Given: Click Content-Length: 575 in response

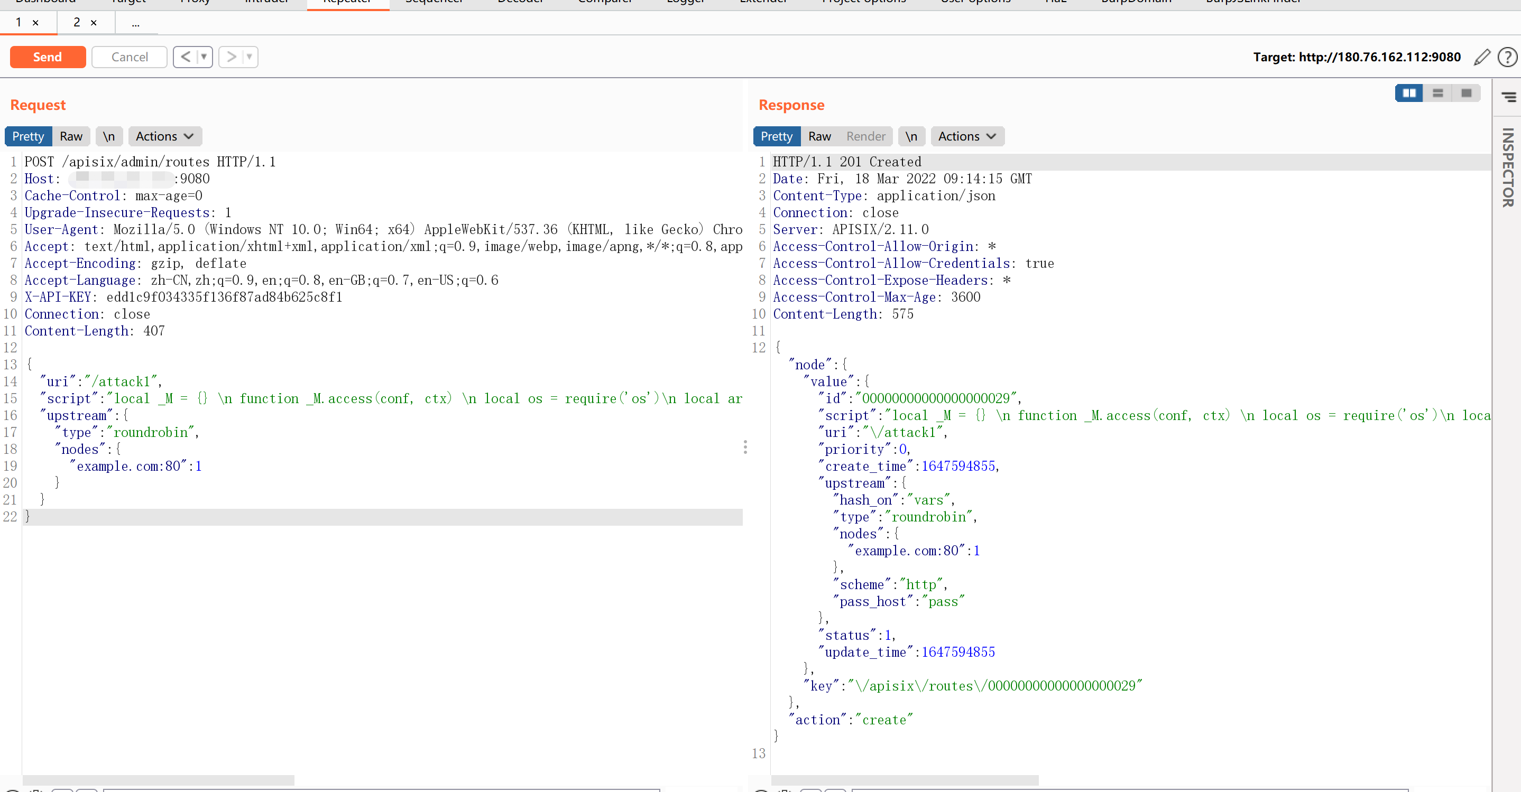Looking at the screenshot, I should [843, 314].
